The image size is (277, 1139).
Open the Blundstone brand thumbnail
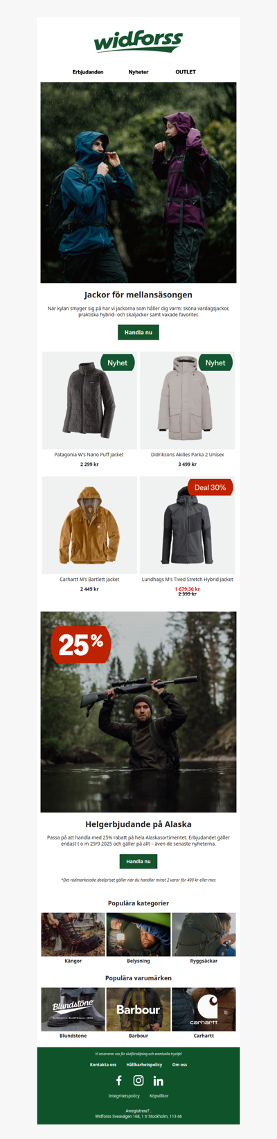[73, 1009]
